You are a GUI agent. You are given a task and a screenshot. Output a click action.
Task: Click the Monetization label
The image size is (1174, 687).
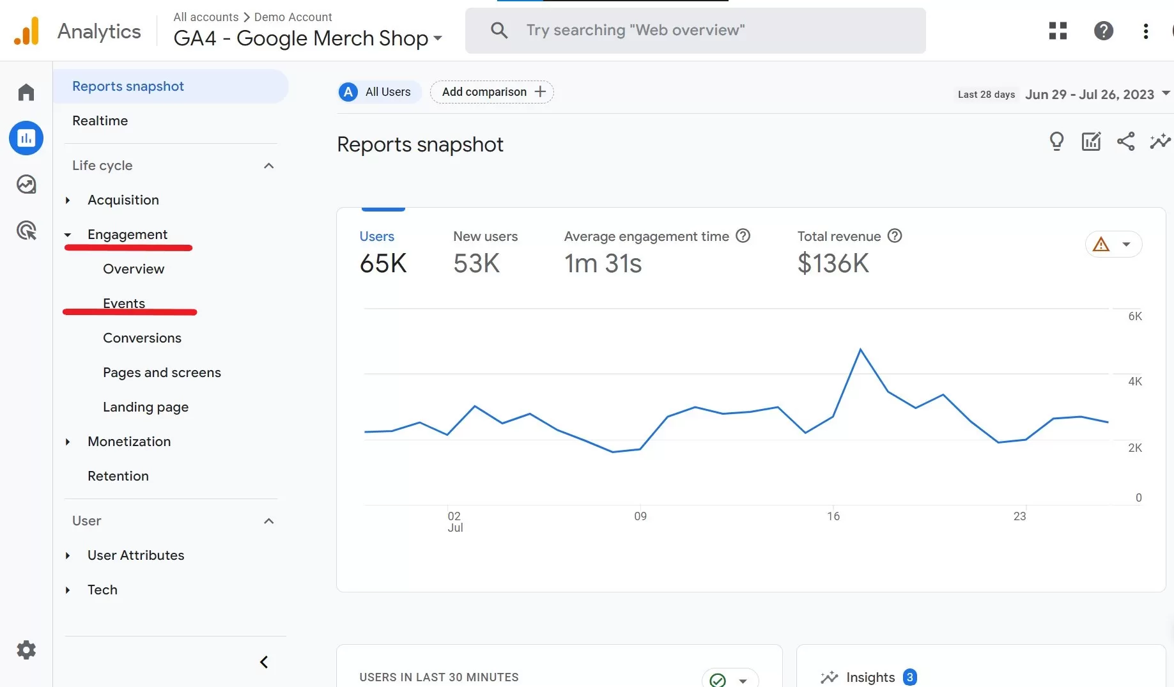tap(129, 442)
